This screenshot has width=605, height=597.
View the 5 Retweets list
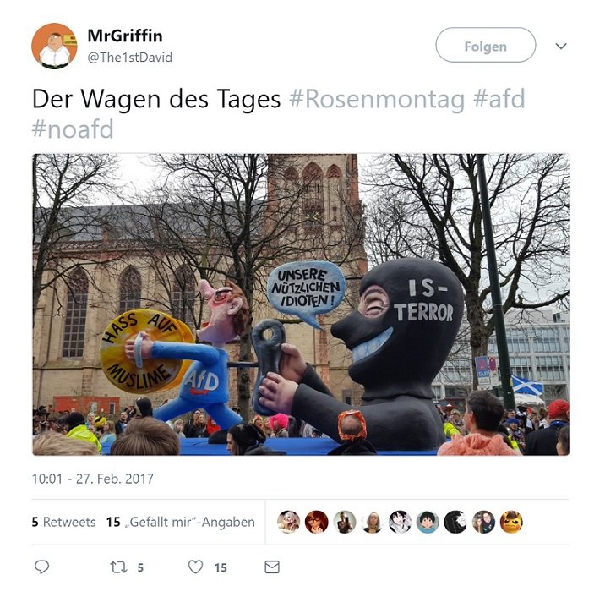(x=63, y=522)
